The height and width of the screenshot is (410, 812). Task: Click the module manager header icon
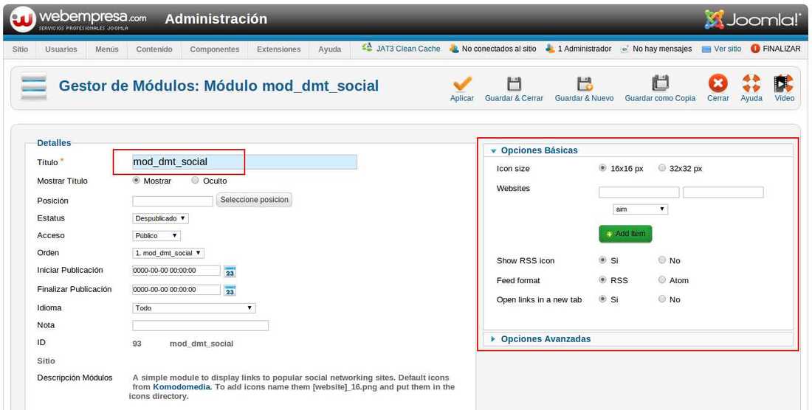click(x=34, y=86)
